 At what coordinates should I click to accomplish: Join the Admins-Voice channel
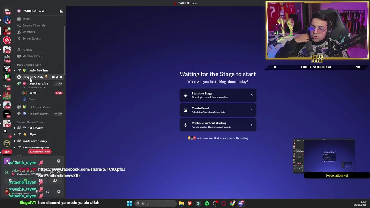coord(40,107)
